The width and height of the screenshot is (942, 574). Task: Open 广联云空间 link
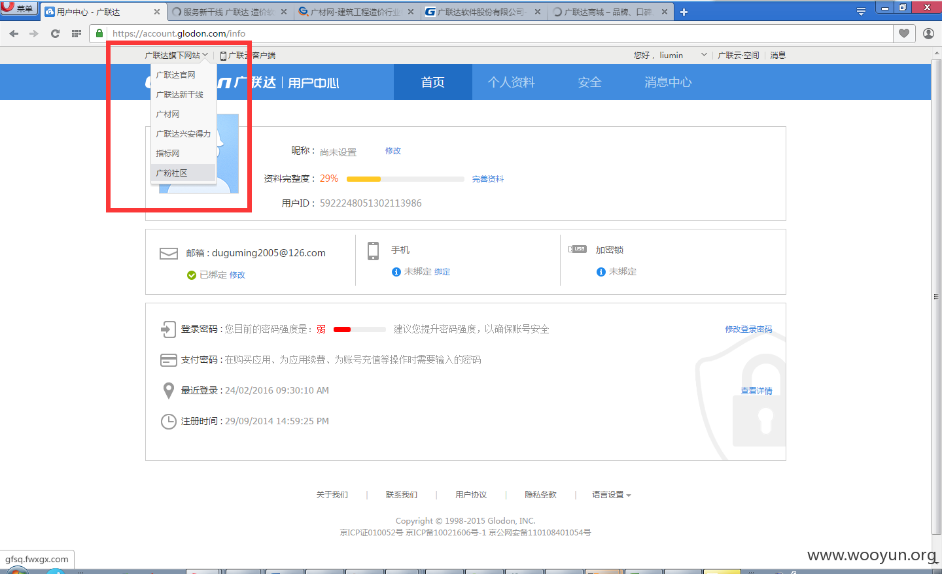(x=739, y=56)
